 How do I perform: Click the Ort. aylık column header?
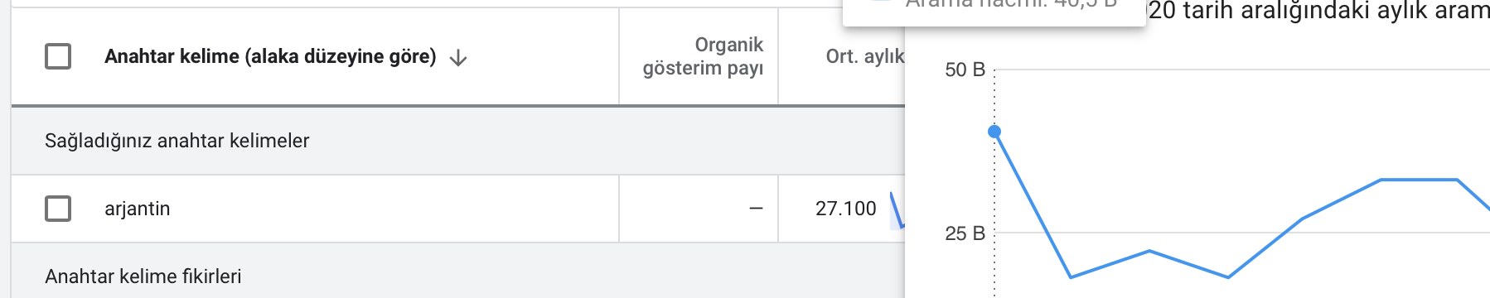coord(864,56)
